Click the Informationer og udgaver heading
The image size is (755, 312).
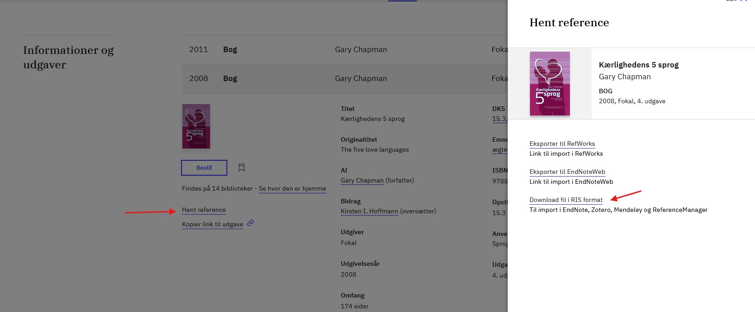pyautogui.click(x=69, y=57)
